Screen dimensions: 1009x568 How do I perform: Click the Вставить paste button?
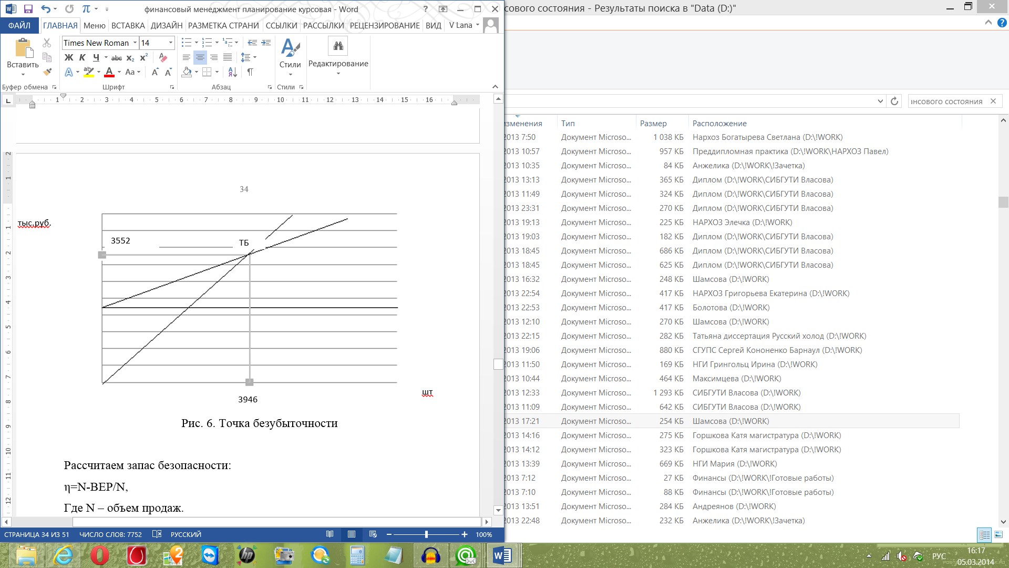pyautogui.click(x=23, y=53)
